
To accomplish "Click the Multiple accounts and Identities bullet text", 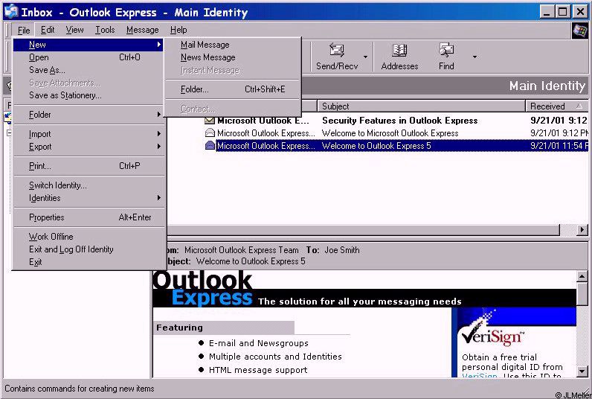I will click(x=275, y=357).
